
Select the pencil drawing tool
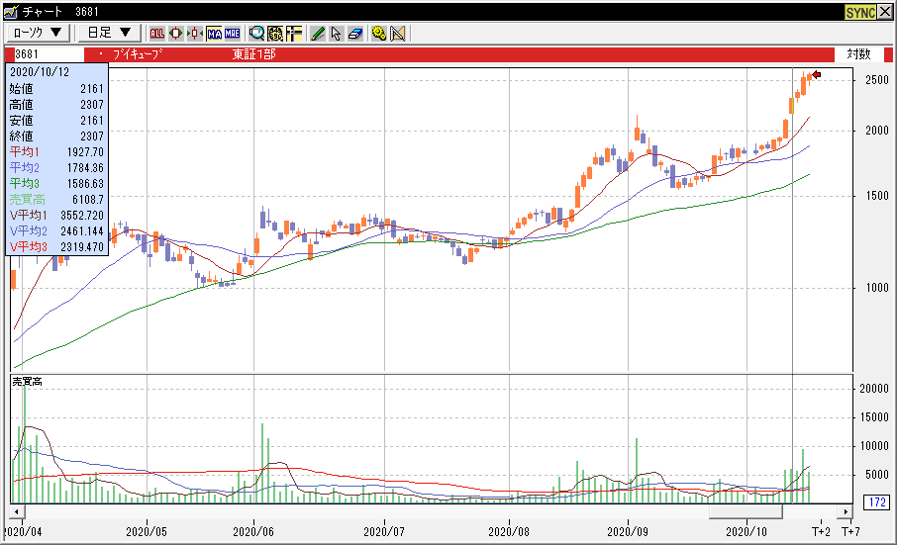pos(318,33)
